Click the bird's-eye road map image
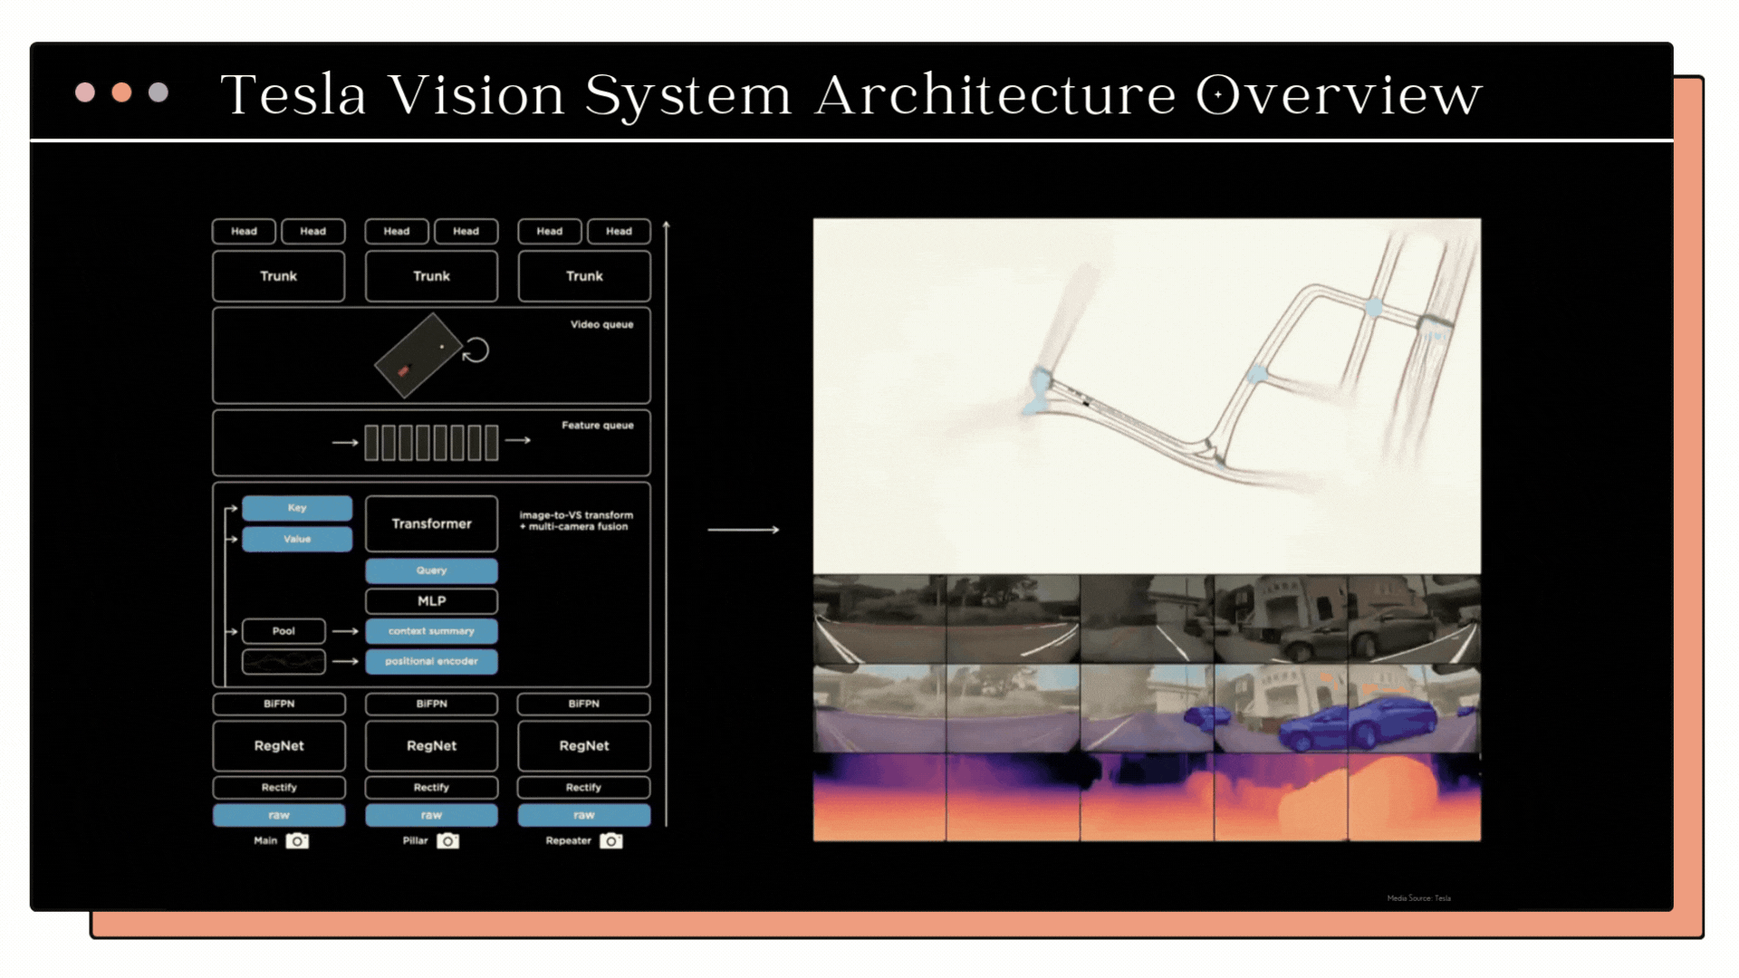 tap(1147, 396)
